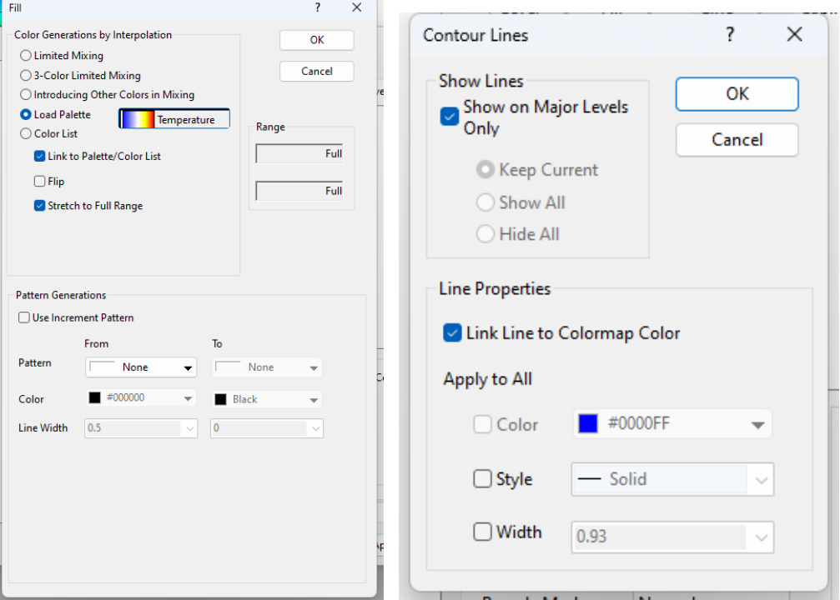The width and height of the screenshot is (840, 600).
Task: Enable Use Increment Pattern checkbox
Action: pos(23,317)
